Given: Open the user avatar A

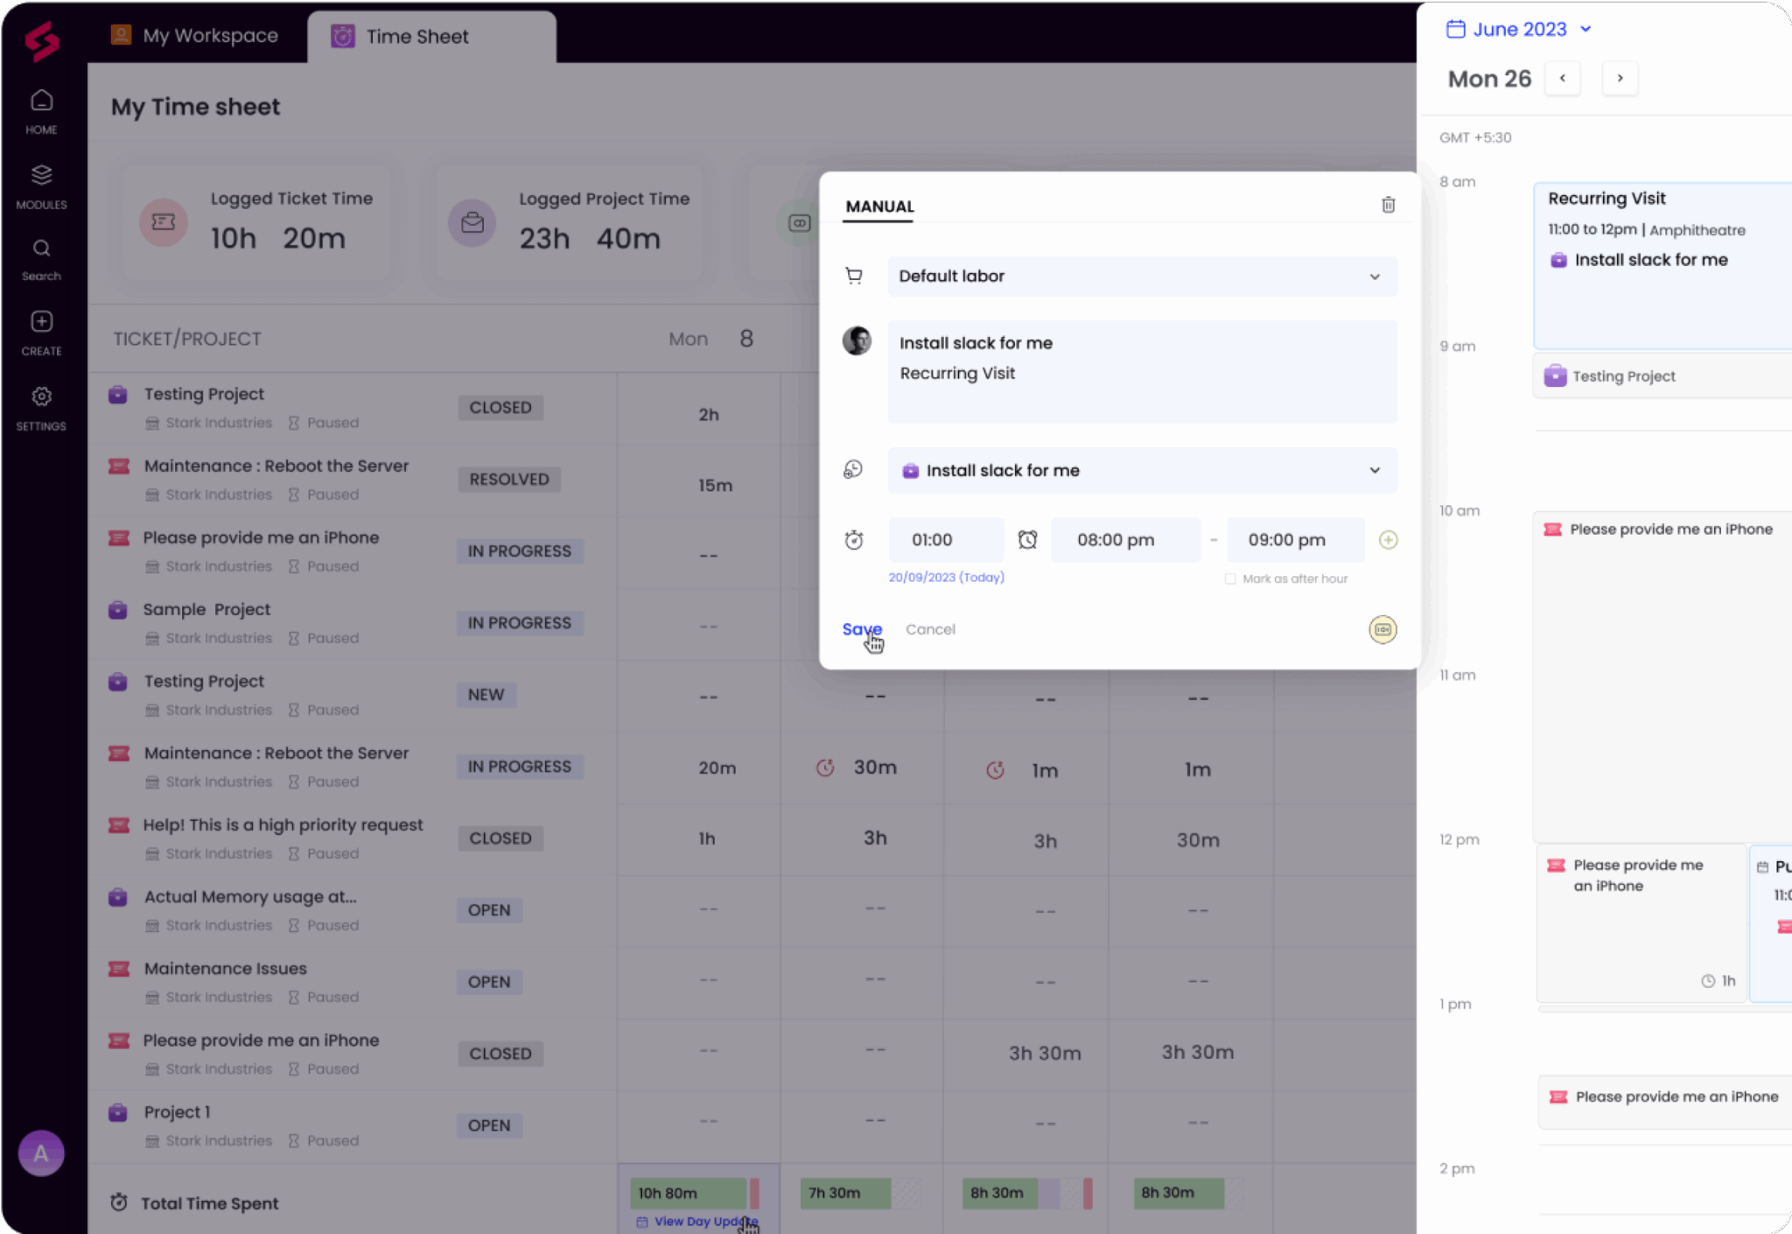Looking at the screenshot, I should [41, 1153].
